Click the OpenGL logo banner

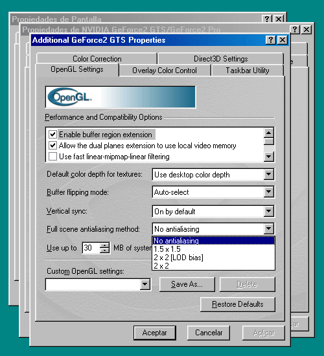[x=121, y=97]
